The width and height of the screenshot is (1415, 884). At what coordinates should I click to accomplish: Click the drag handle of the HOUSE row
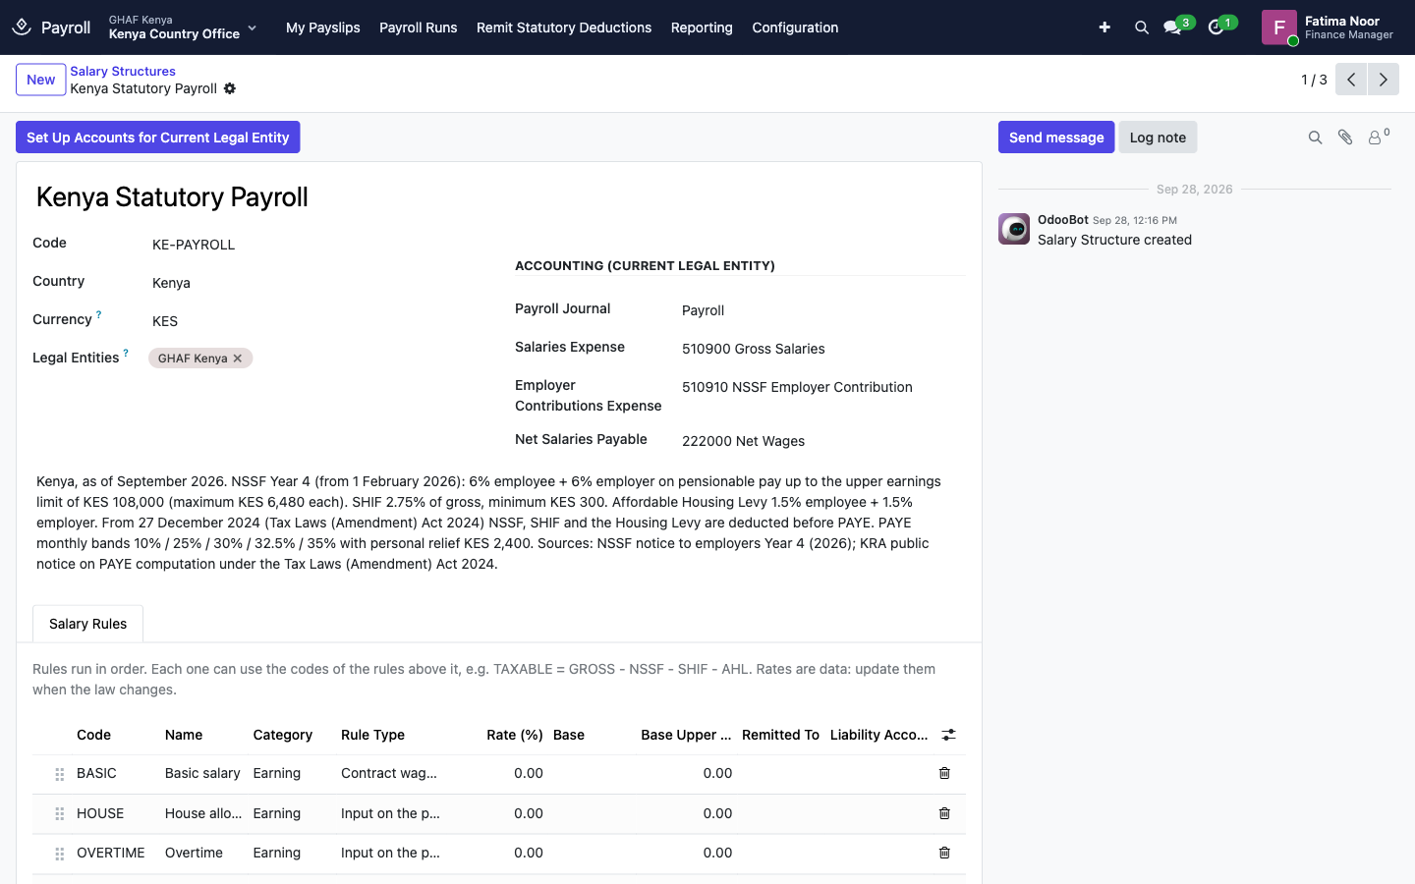(60, 814)
